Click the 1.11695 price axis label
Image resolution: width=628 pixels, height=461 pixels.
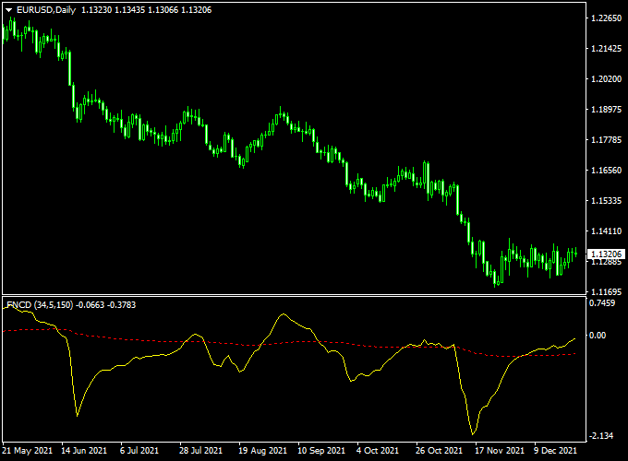606,291
